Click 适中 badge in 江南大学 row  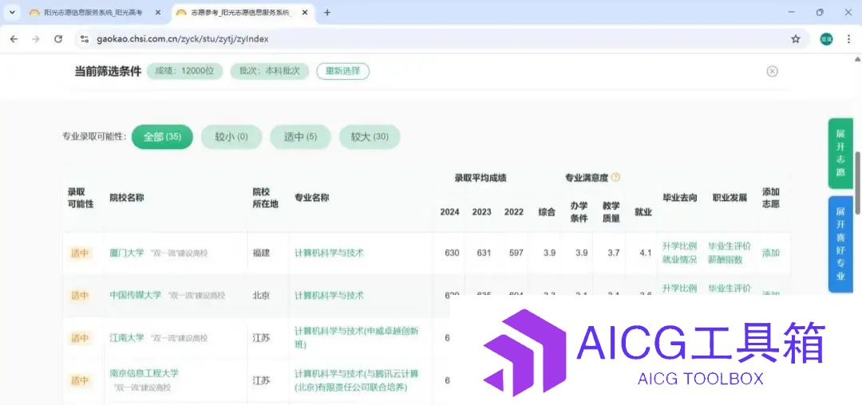(x=80, y=338)
